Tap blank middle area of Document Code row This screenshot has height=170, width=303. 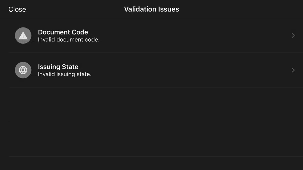point(193,35)
